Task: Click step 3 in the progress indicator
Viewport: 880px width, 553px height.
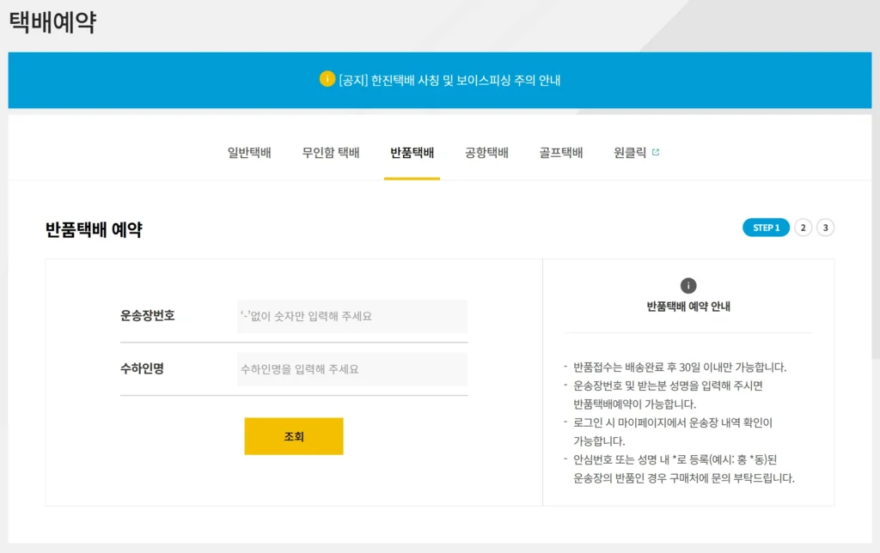Action: click(824, 227)
